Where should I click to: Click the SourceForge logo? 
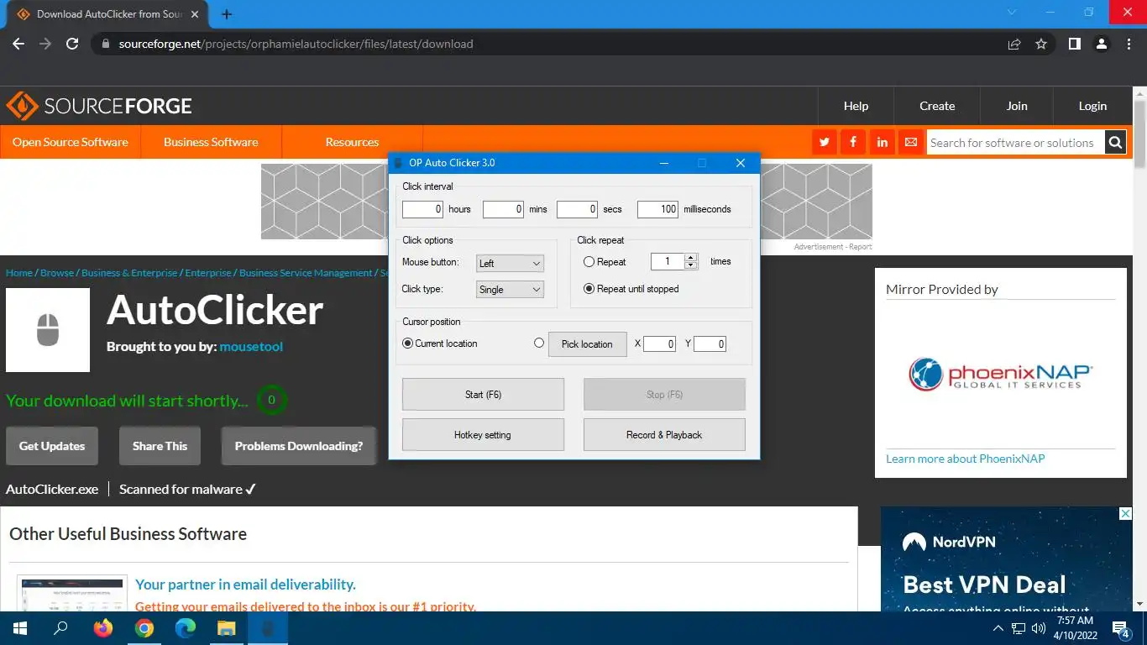[x=99, y=106]
